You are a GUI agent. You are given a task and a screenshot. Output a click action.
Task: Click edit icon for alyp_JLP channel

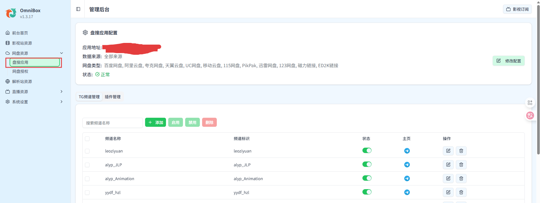(x=448, y=165)
